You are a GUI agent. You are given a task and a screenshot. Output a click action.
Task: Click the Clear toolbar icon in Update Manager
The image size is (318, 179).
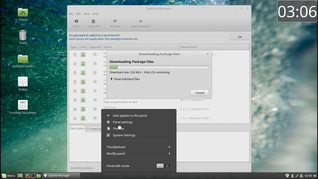coord(76,21)
